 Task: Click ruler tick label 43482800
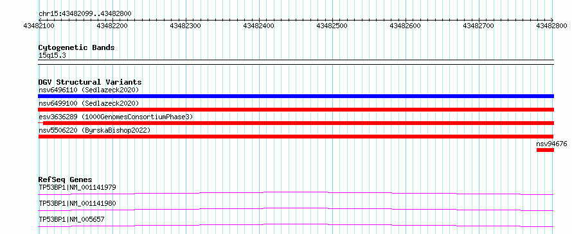(x=551, y=26)
